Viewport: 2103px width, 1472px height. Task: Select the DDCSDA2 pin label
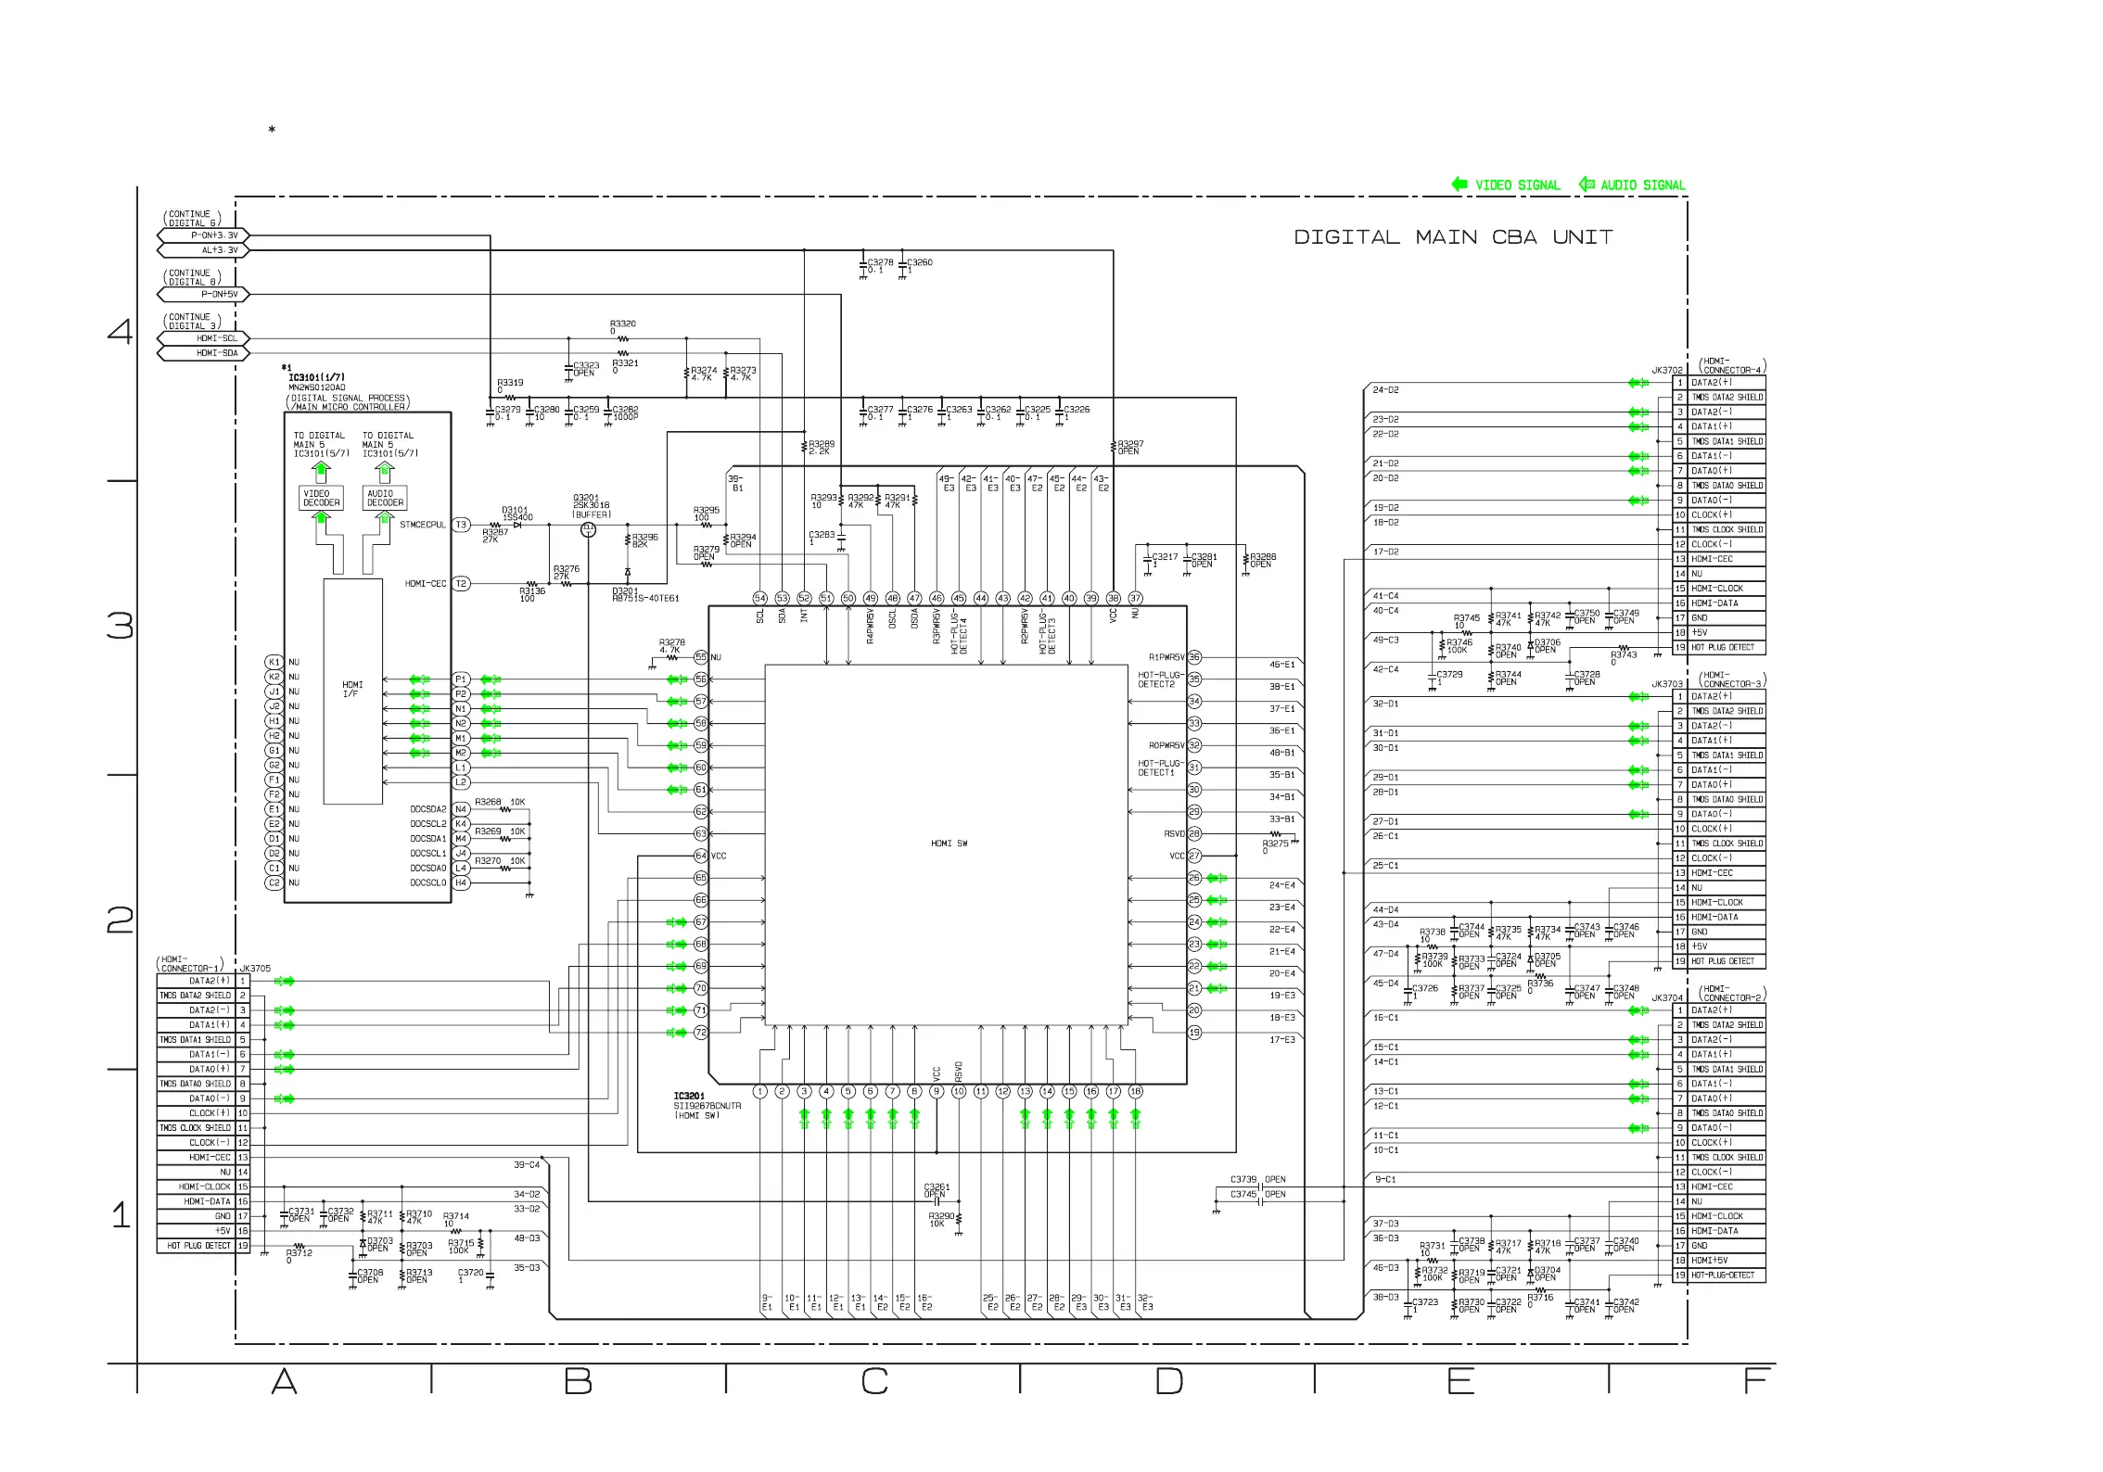pos(428,809)
